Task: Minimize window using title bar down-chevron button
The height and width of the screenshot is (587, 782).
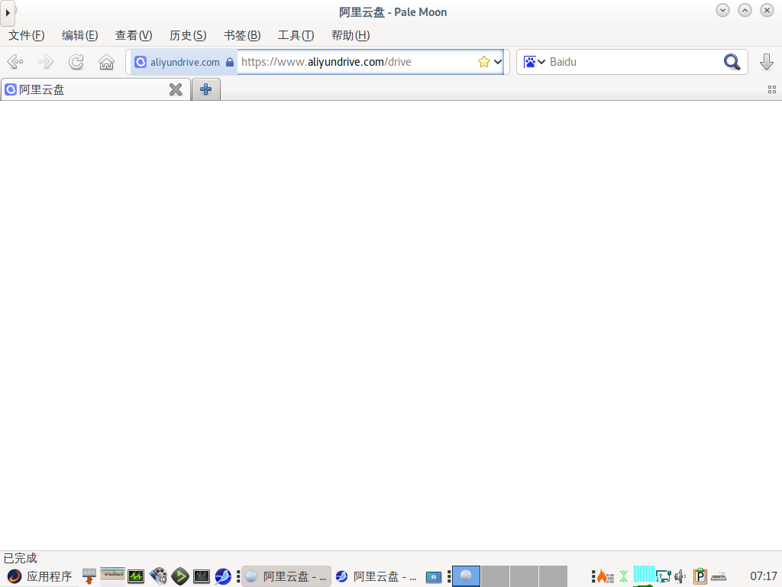Action: pos(722,11)
